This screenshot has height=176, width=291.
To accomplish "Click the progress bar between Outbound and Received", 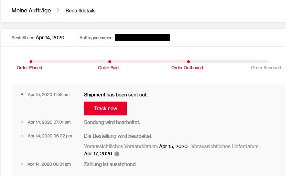I will coord(228,62).
